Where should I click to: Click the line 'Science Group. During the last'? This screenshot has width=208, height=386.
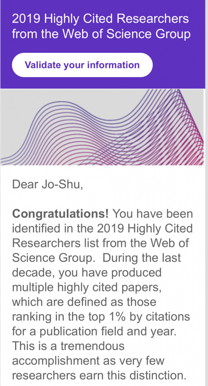click(97, 258)
